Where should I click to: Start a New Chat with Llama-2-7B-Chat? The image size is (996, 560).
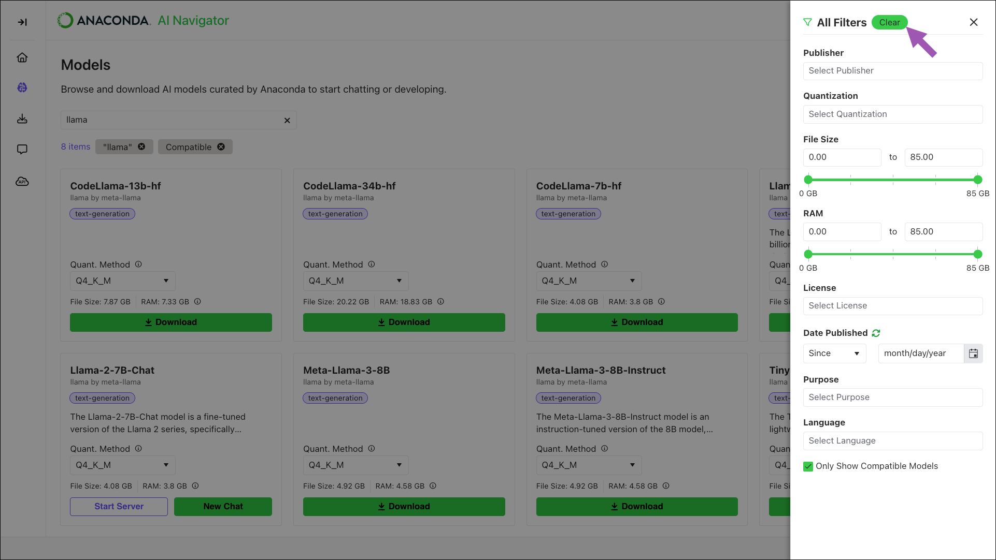point(223,506)
